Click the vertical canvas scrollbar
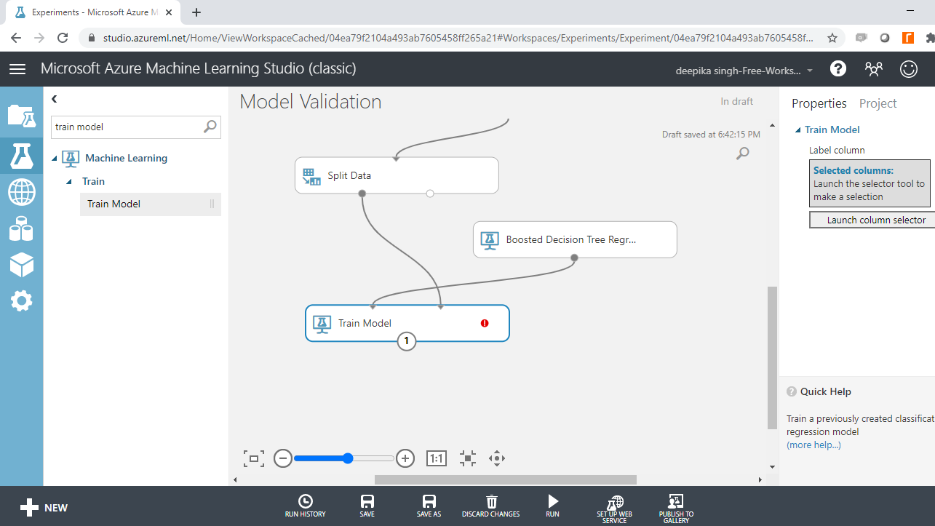Image resolution: width=935 pixels, height=526 pixels. tap(772, 357)
